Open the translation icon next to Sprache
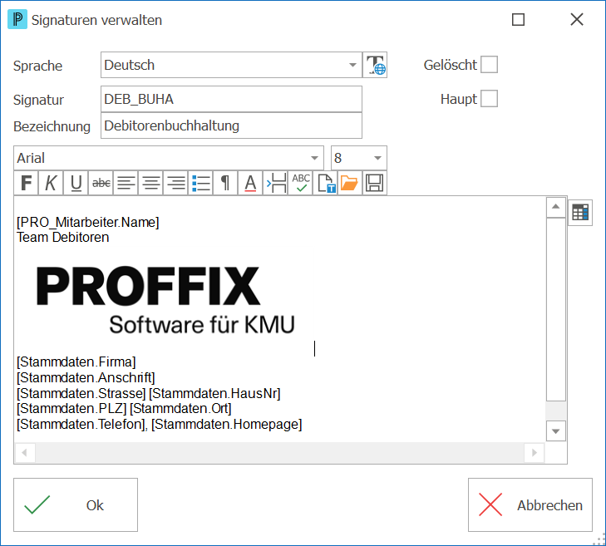This screenshot has width=606, height=546. point(375,65)
